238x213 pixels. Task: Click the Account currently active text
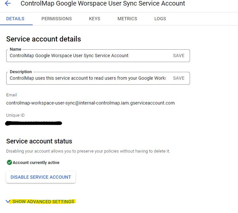pos(36,162)
